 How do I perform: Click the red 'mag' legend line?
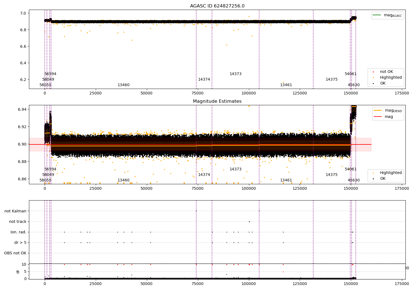coord(378,117)
